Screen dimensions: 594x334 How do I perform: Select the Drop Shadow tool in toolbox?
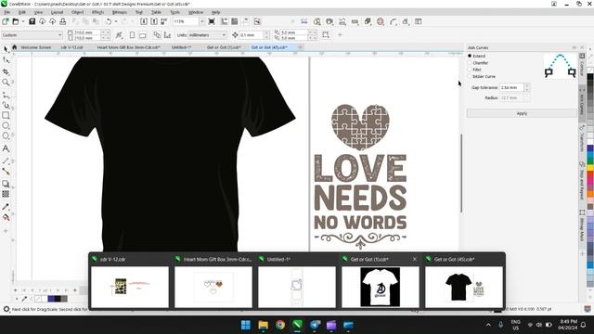click(6, 184)
